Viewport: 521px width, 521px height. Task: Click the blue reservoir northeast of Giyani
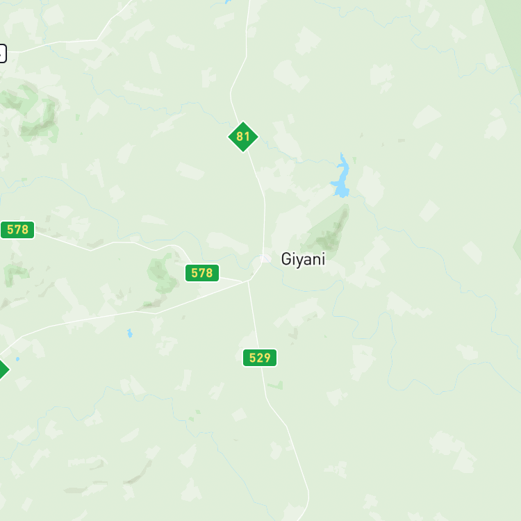[x=342, y=178]
